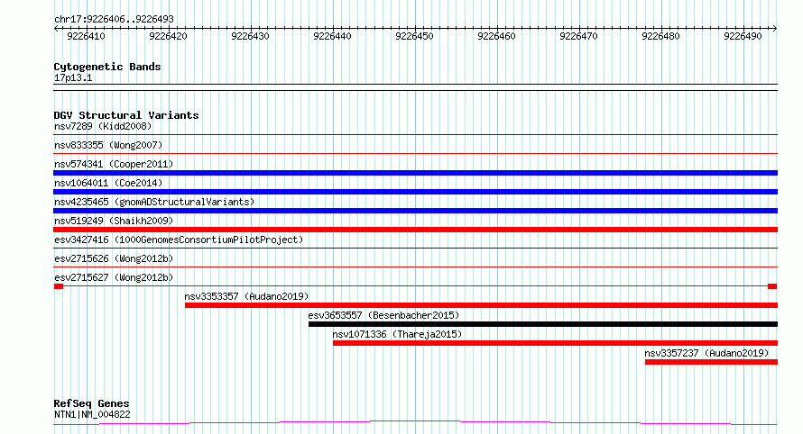The width and height of the screenshot is (803, 434).
Task: Click the nsv1071336 (Thareja2015) label
Action: (397, 334)
